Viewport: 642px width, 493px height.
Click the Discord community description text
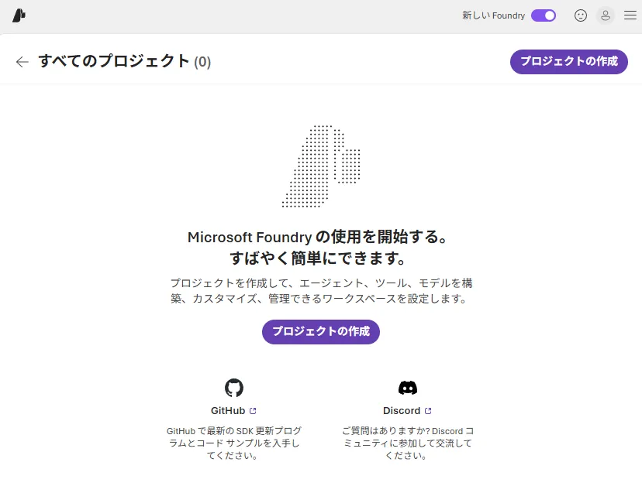pyautogui.click(x=407, y=443)
